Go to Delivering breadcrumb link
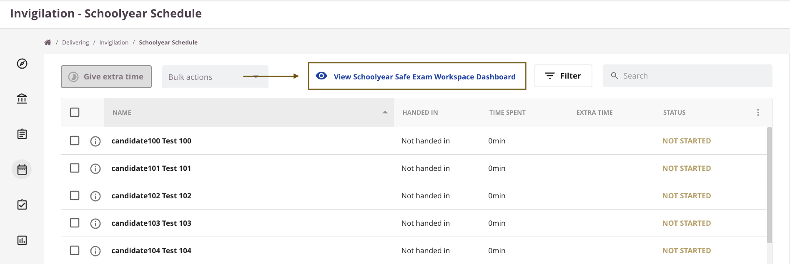Screen dimensions: 790x264 point(75,42)
